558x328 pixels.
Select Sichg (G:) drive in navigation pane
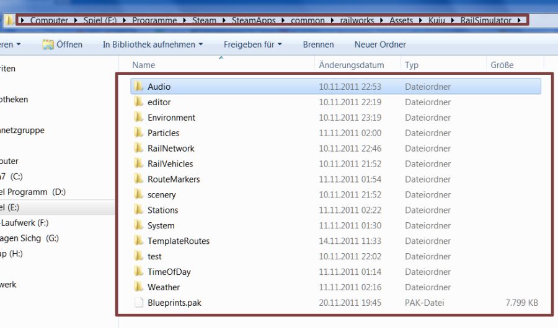point(29,238)
